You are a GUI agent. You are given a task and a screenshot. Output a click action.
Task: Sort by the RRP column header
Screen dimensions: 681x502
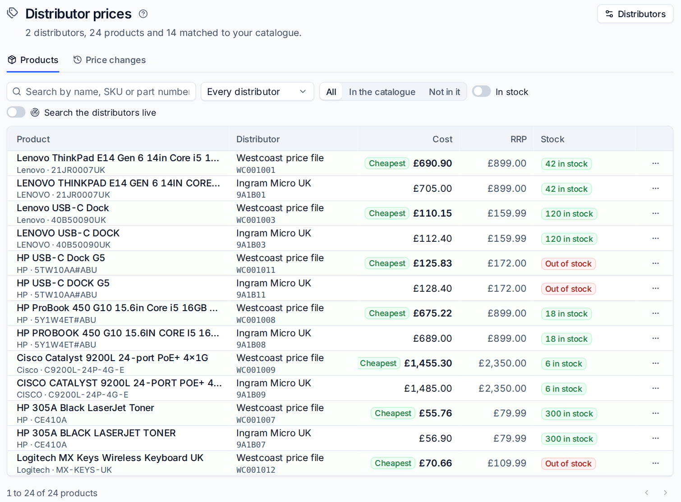[518, 139]
